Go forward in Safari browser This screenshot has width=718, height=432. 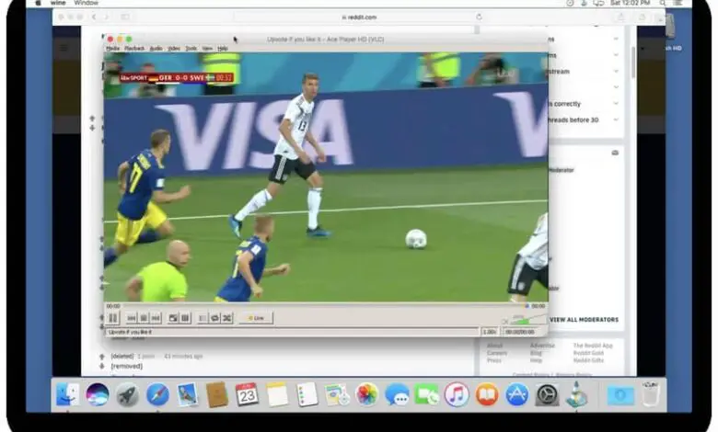point(106,17)
